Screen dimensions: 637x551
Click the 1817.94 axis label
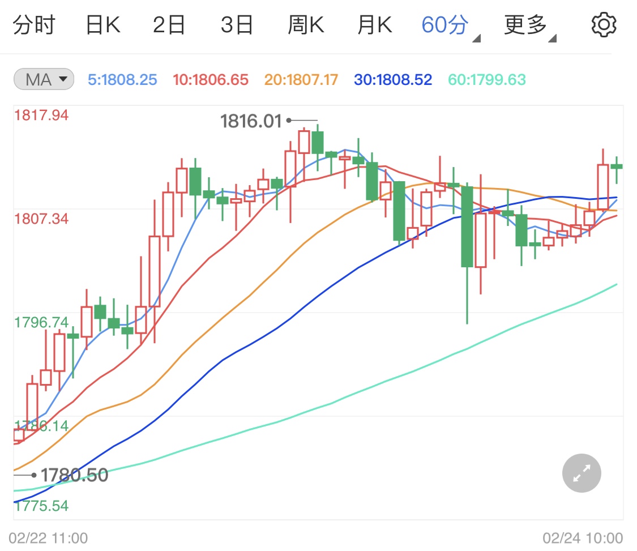[41, 116]
